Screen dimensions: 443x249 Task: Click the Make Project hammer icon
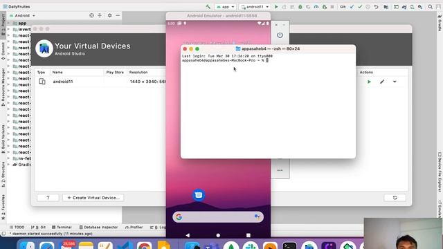click(208, 7)
